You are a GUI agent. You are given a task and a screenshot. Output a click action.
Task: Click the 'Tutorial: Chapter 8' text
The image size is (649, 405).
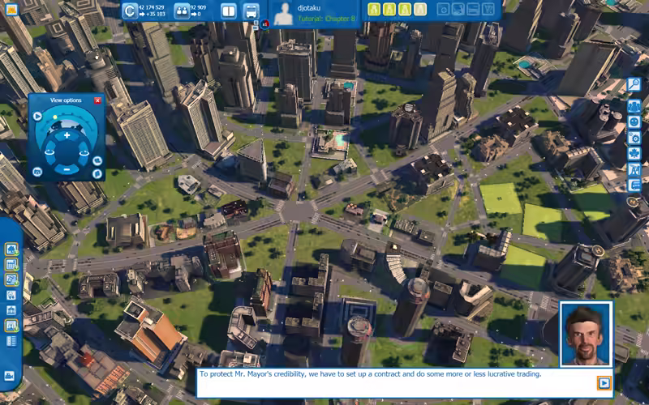(x=327, y=19)
